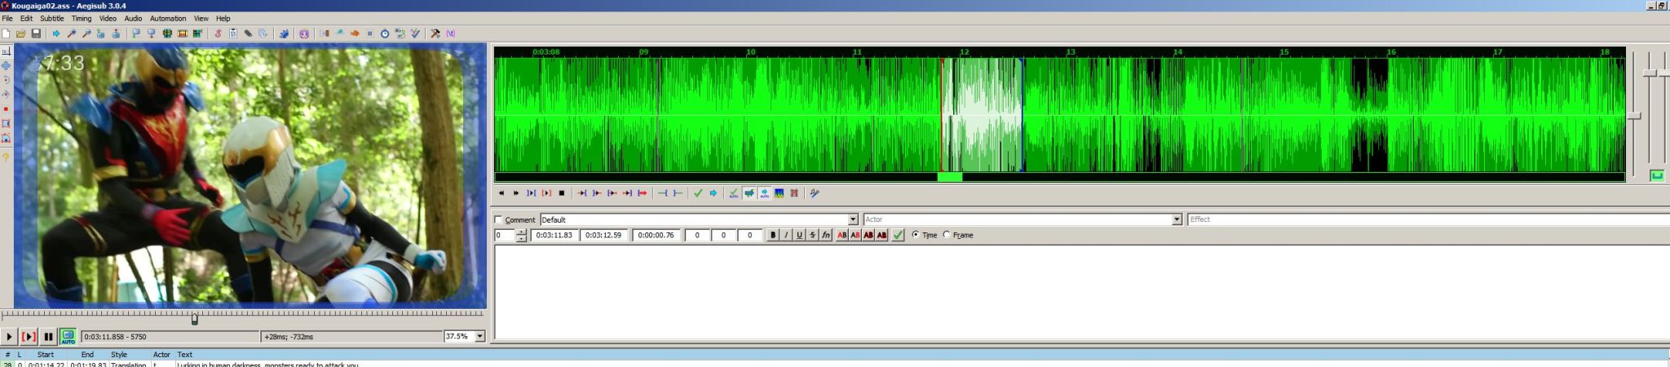This screenshot has width=1670, height=367.
Task: Click the end time field 0:03:12.59
Action: (x=604, y=235)
